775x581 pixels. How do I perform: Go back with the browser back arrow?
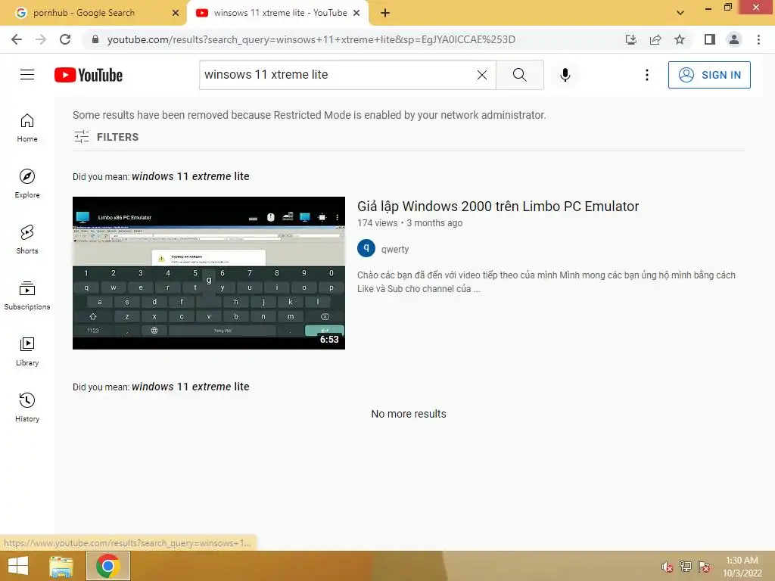click(17, 39)
